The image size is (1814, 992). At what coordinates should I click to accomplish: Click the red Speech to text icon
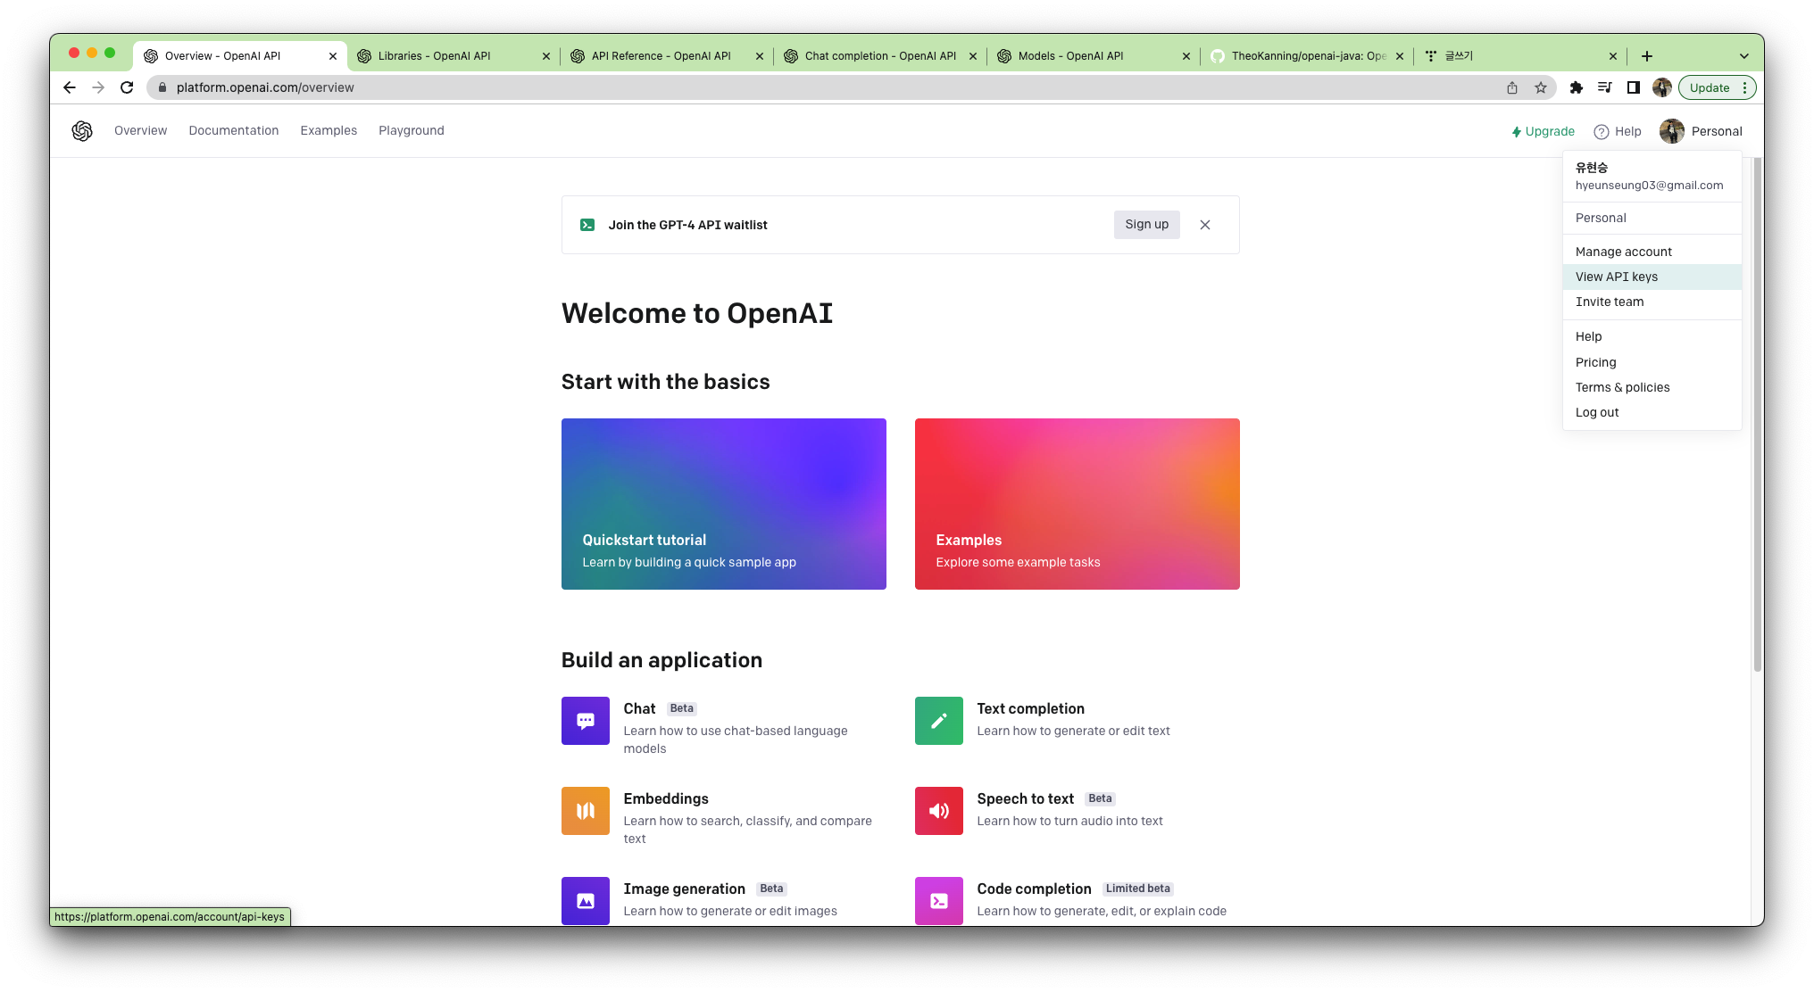(x=938, y=811)
